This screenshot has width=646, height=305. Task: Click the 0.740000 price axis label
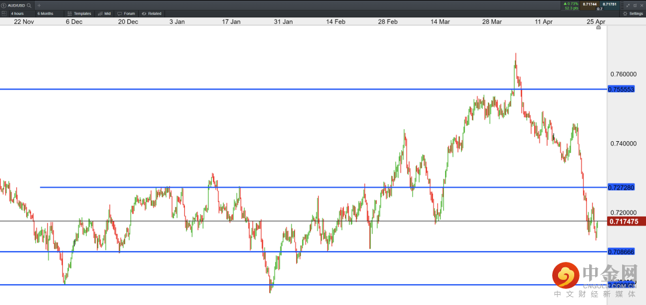coord(623,144)
